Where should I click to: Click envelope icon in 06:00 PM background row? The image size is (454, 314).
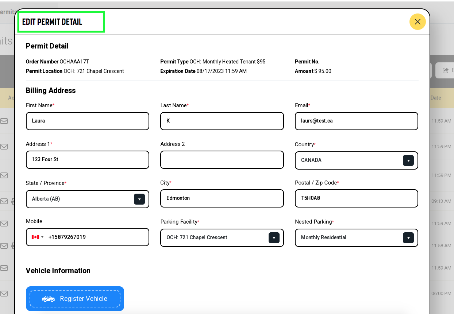click(4, 293)
